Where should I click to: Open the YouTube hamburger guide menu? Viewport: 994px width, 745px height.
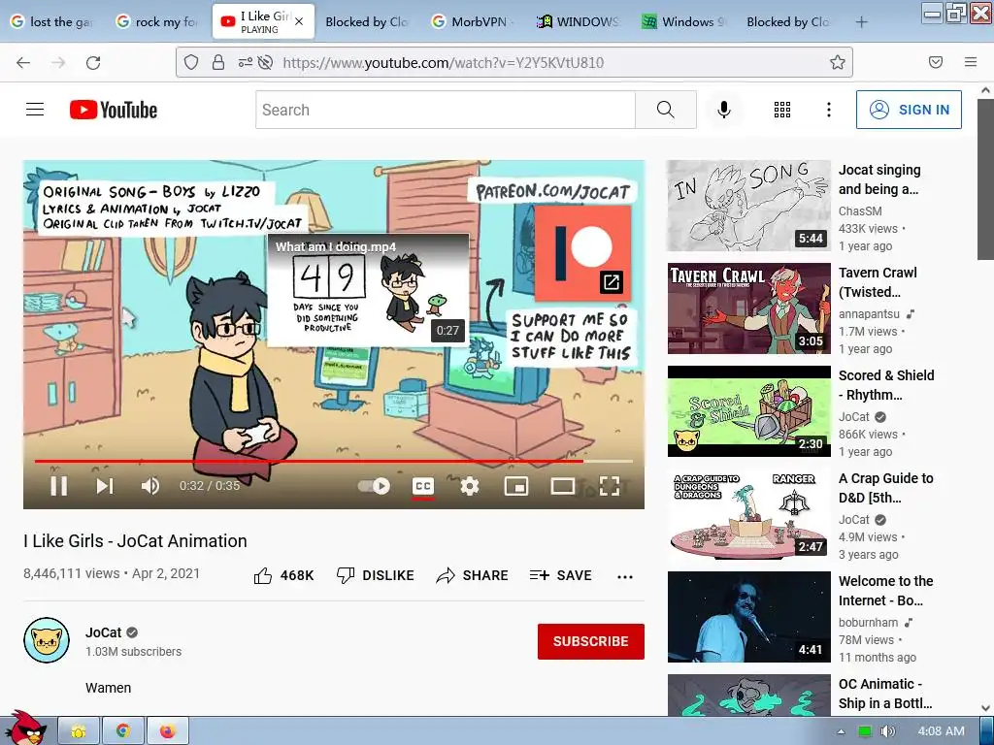35,110
